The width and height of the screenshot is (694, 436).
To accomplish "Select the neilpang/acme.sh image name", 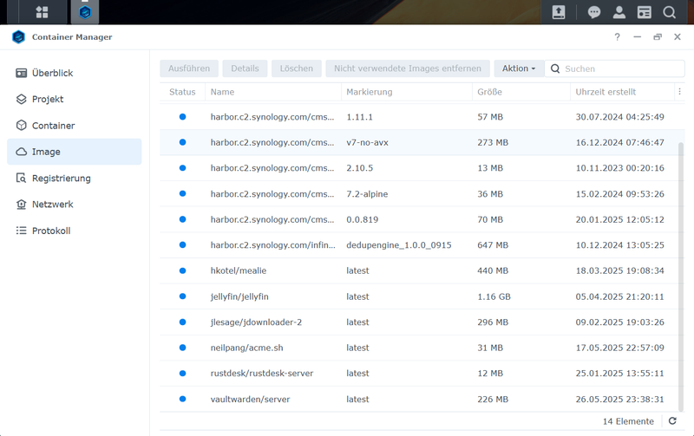I will [x=247, y=348].
